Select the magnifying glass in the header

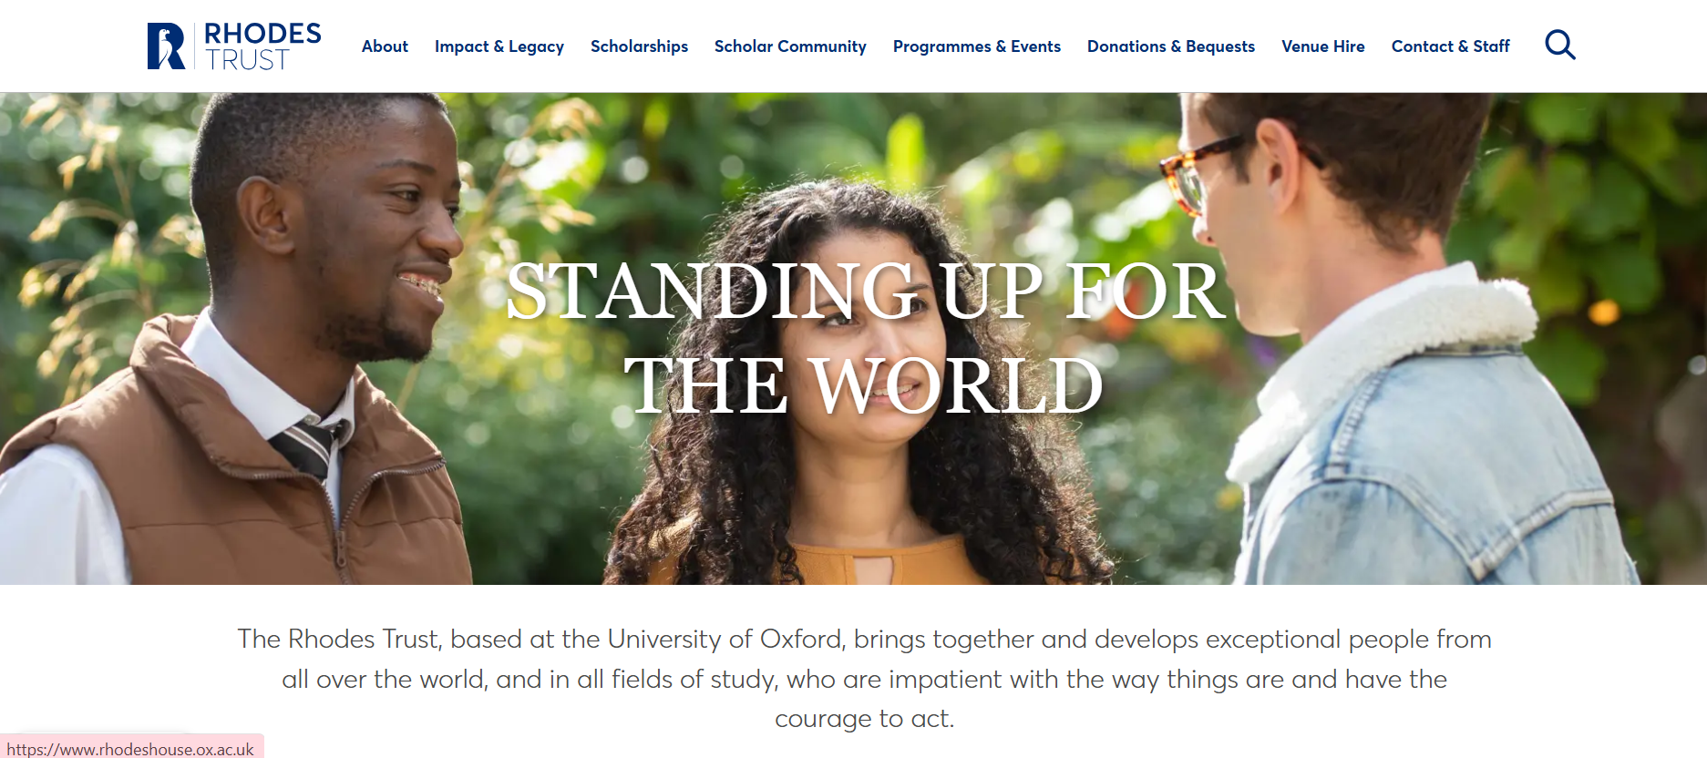click(x=1560, y=45)
